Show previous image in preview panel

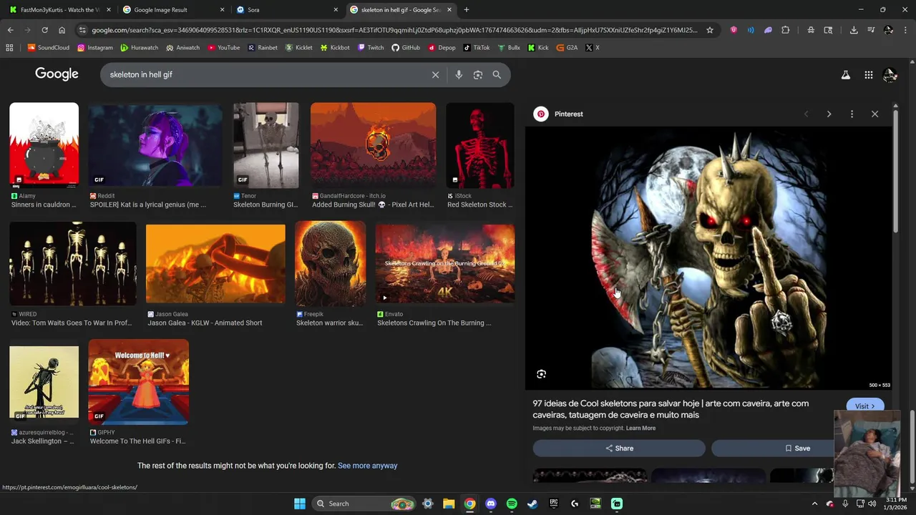(x=806, y=114)
